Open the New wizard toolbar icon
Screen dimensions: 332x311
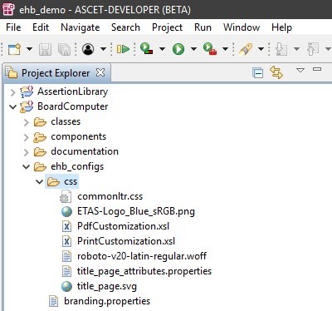coord(14,49)
